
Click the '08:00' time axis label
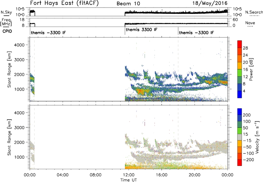(x=96, y=175)
